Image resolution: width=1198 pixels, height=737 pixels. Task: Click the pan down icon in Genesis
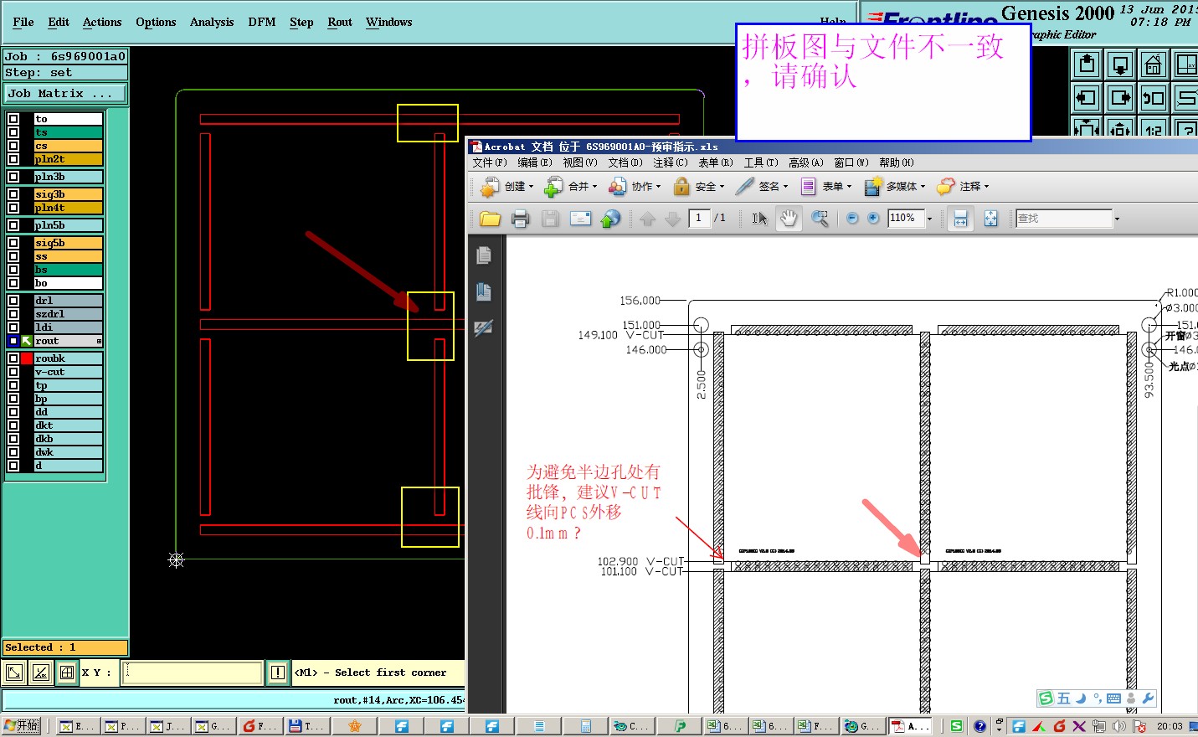tap(1120, 64)
